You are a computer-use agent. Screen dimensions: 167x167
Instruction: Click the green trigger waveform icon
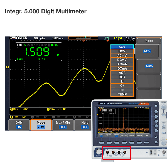pyautogui.click(x=107, y=38)
